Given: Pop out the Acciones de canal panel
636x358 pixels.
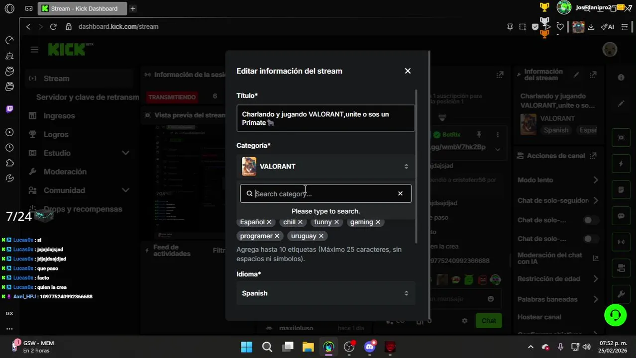Looking at the screenshot, I should point(593,156).
